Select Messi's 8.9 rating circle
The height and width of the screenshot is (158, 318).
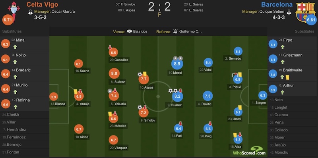tap(177, 64)
